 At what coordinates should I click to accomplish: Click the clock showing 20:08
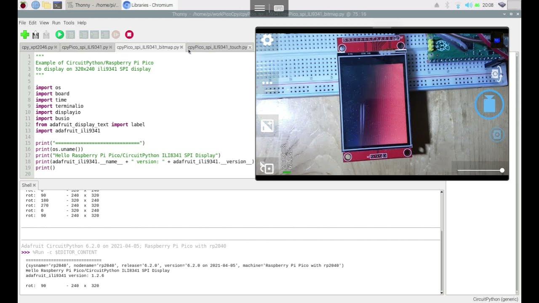[x=488, y=5]
